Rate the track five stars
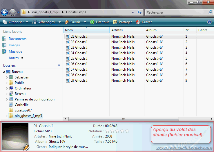 (x=127, y=131)
